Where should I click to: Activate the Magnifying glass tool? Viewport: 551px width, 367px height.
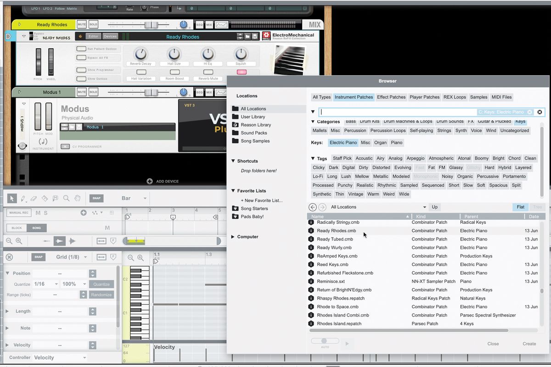(x=66, y=198)
